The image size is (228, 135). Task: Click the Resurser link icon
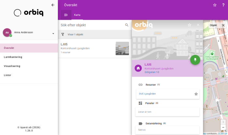tap(140, 85)
